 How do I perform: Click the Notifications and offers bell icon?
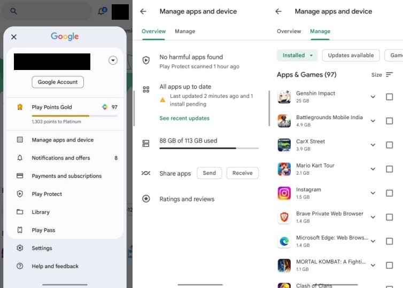click(20, 158)
